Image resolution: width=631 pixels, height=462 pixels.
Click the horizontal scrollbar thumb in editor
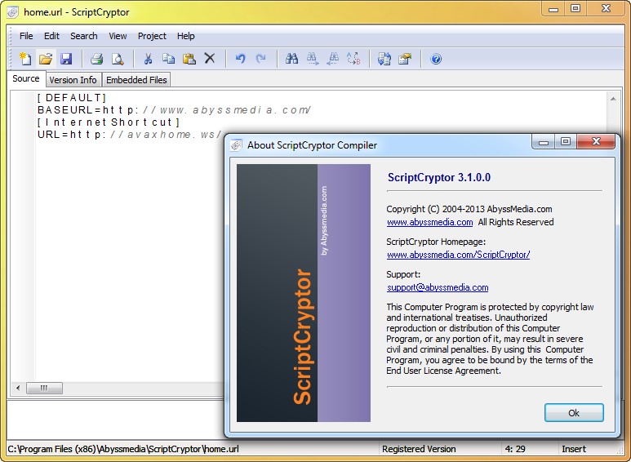44,388
